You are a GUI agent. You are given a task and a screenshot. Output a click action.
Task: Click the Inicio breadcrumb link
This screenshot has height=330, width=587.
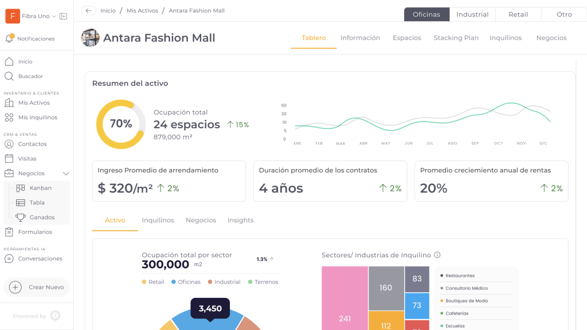point(108,11)
